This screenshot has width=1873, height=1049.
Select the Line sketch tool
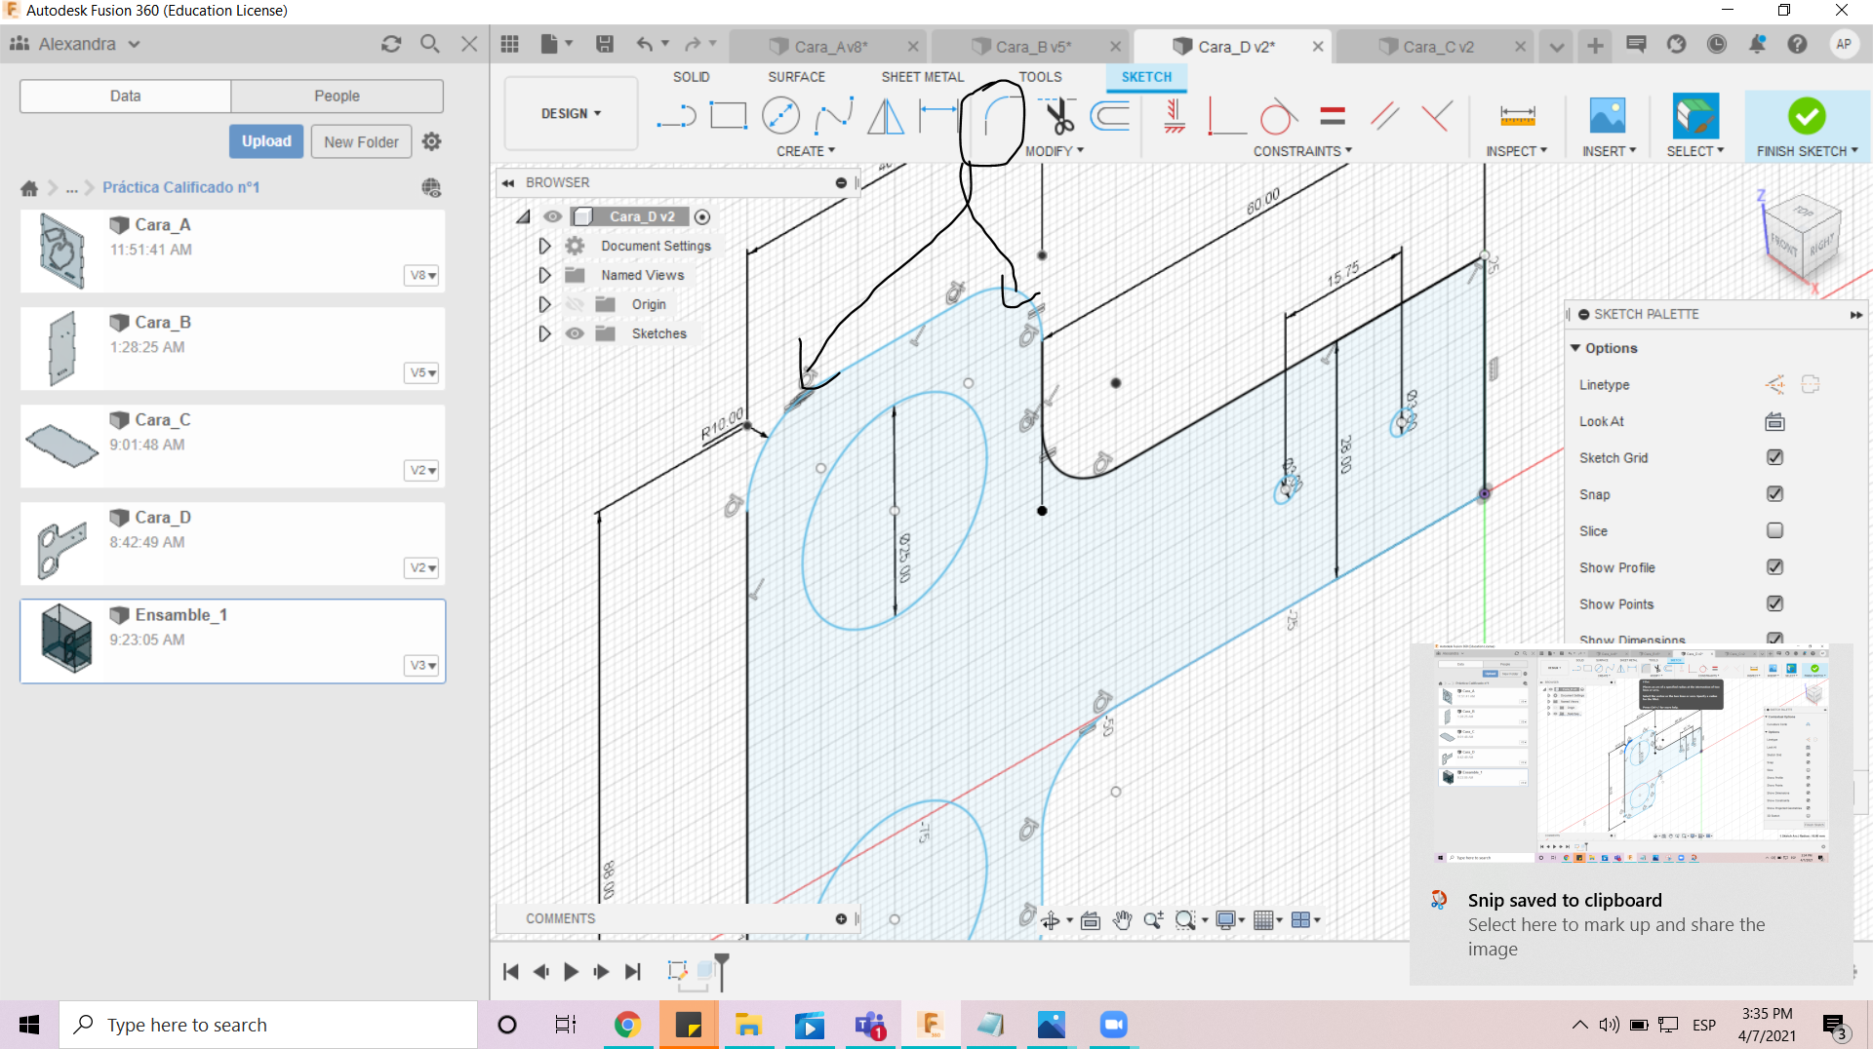[x=676, y=117]
